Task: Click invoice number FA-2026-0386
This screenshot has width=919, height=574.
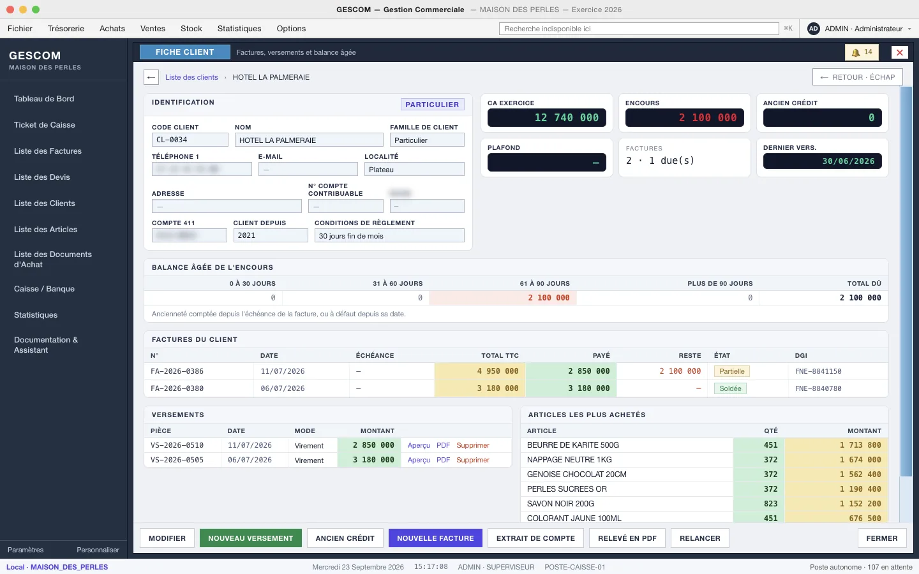Action: 177,371
